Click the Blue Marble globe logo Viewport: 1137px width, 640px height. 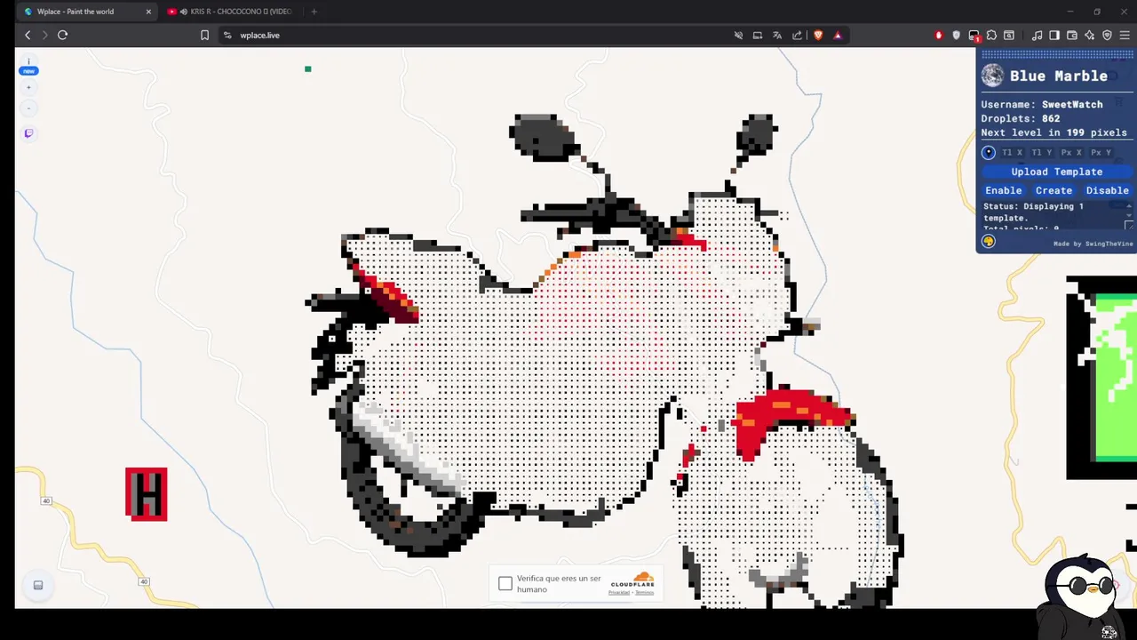click(992, 76)
